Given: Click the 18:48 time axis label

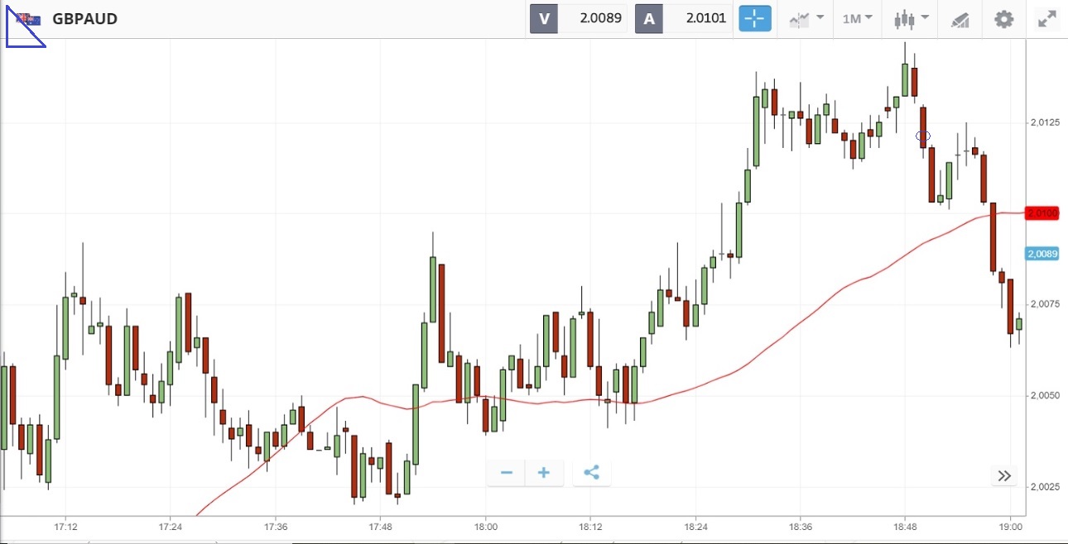Looking at the screenshot, I should pos(905,527).
